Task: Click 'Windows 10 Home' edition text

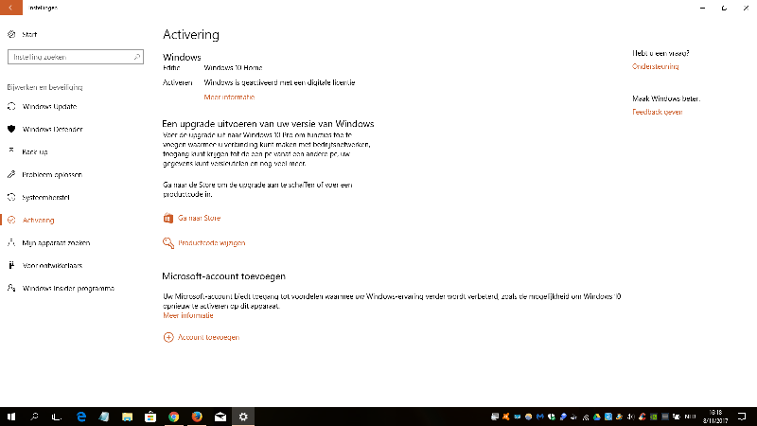Action: pyautogui.click(x=233, y=67)
